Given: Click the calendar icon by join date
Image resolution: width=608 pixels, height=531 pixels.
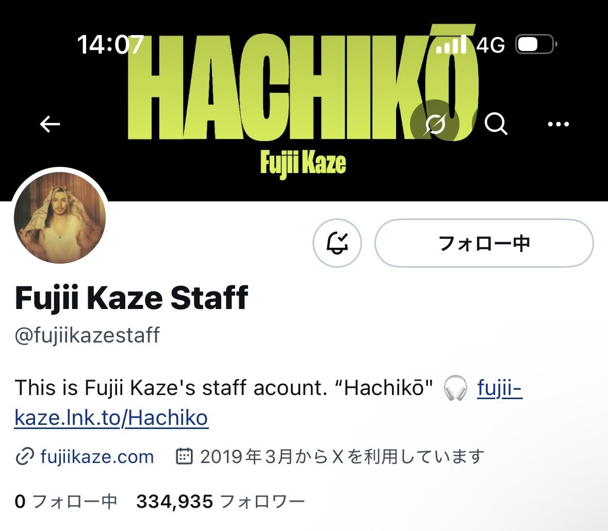Looking at the screenshot, I should click(184, 456).
